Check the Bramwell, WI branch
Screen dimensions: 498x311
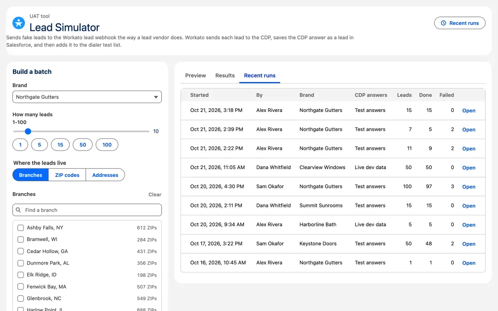21,240
